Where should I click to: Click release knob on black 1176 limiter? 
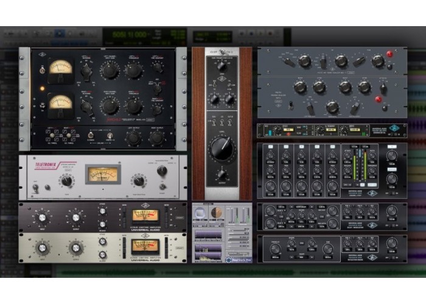point(102,224)
